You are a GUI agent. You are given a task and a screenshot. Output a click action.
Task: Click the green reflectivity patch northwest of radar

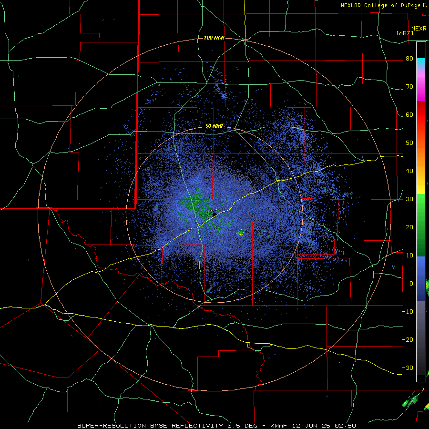click(x=196, y=203)
